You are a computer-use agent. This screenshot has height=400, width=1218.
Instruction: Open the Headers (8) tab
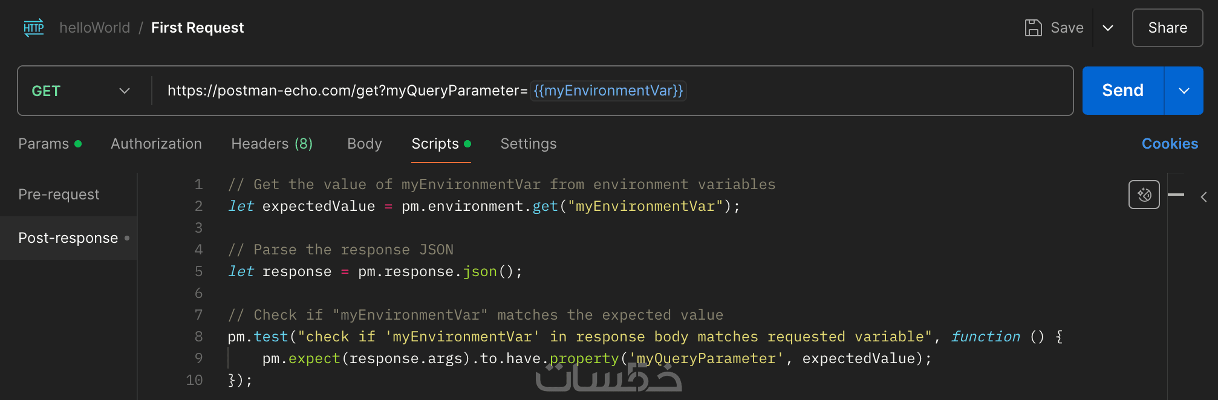point(272,144)
